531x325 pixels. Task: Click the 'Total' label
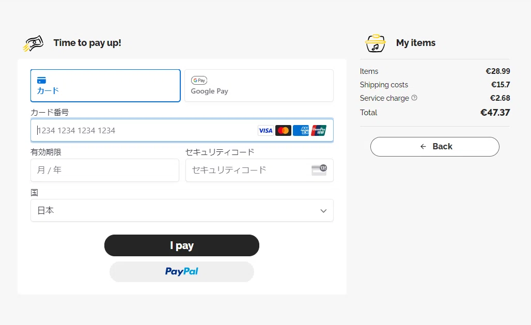point(368,113)
